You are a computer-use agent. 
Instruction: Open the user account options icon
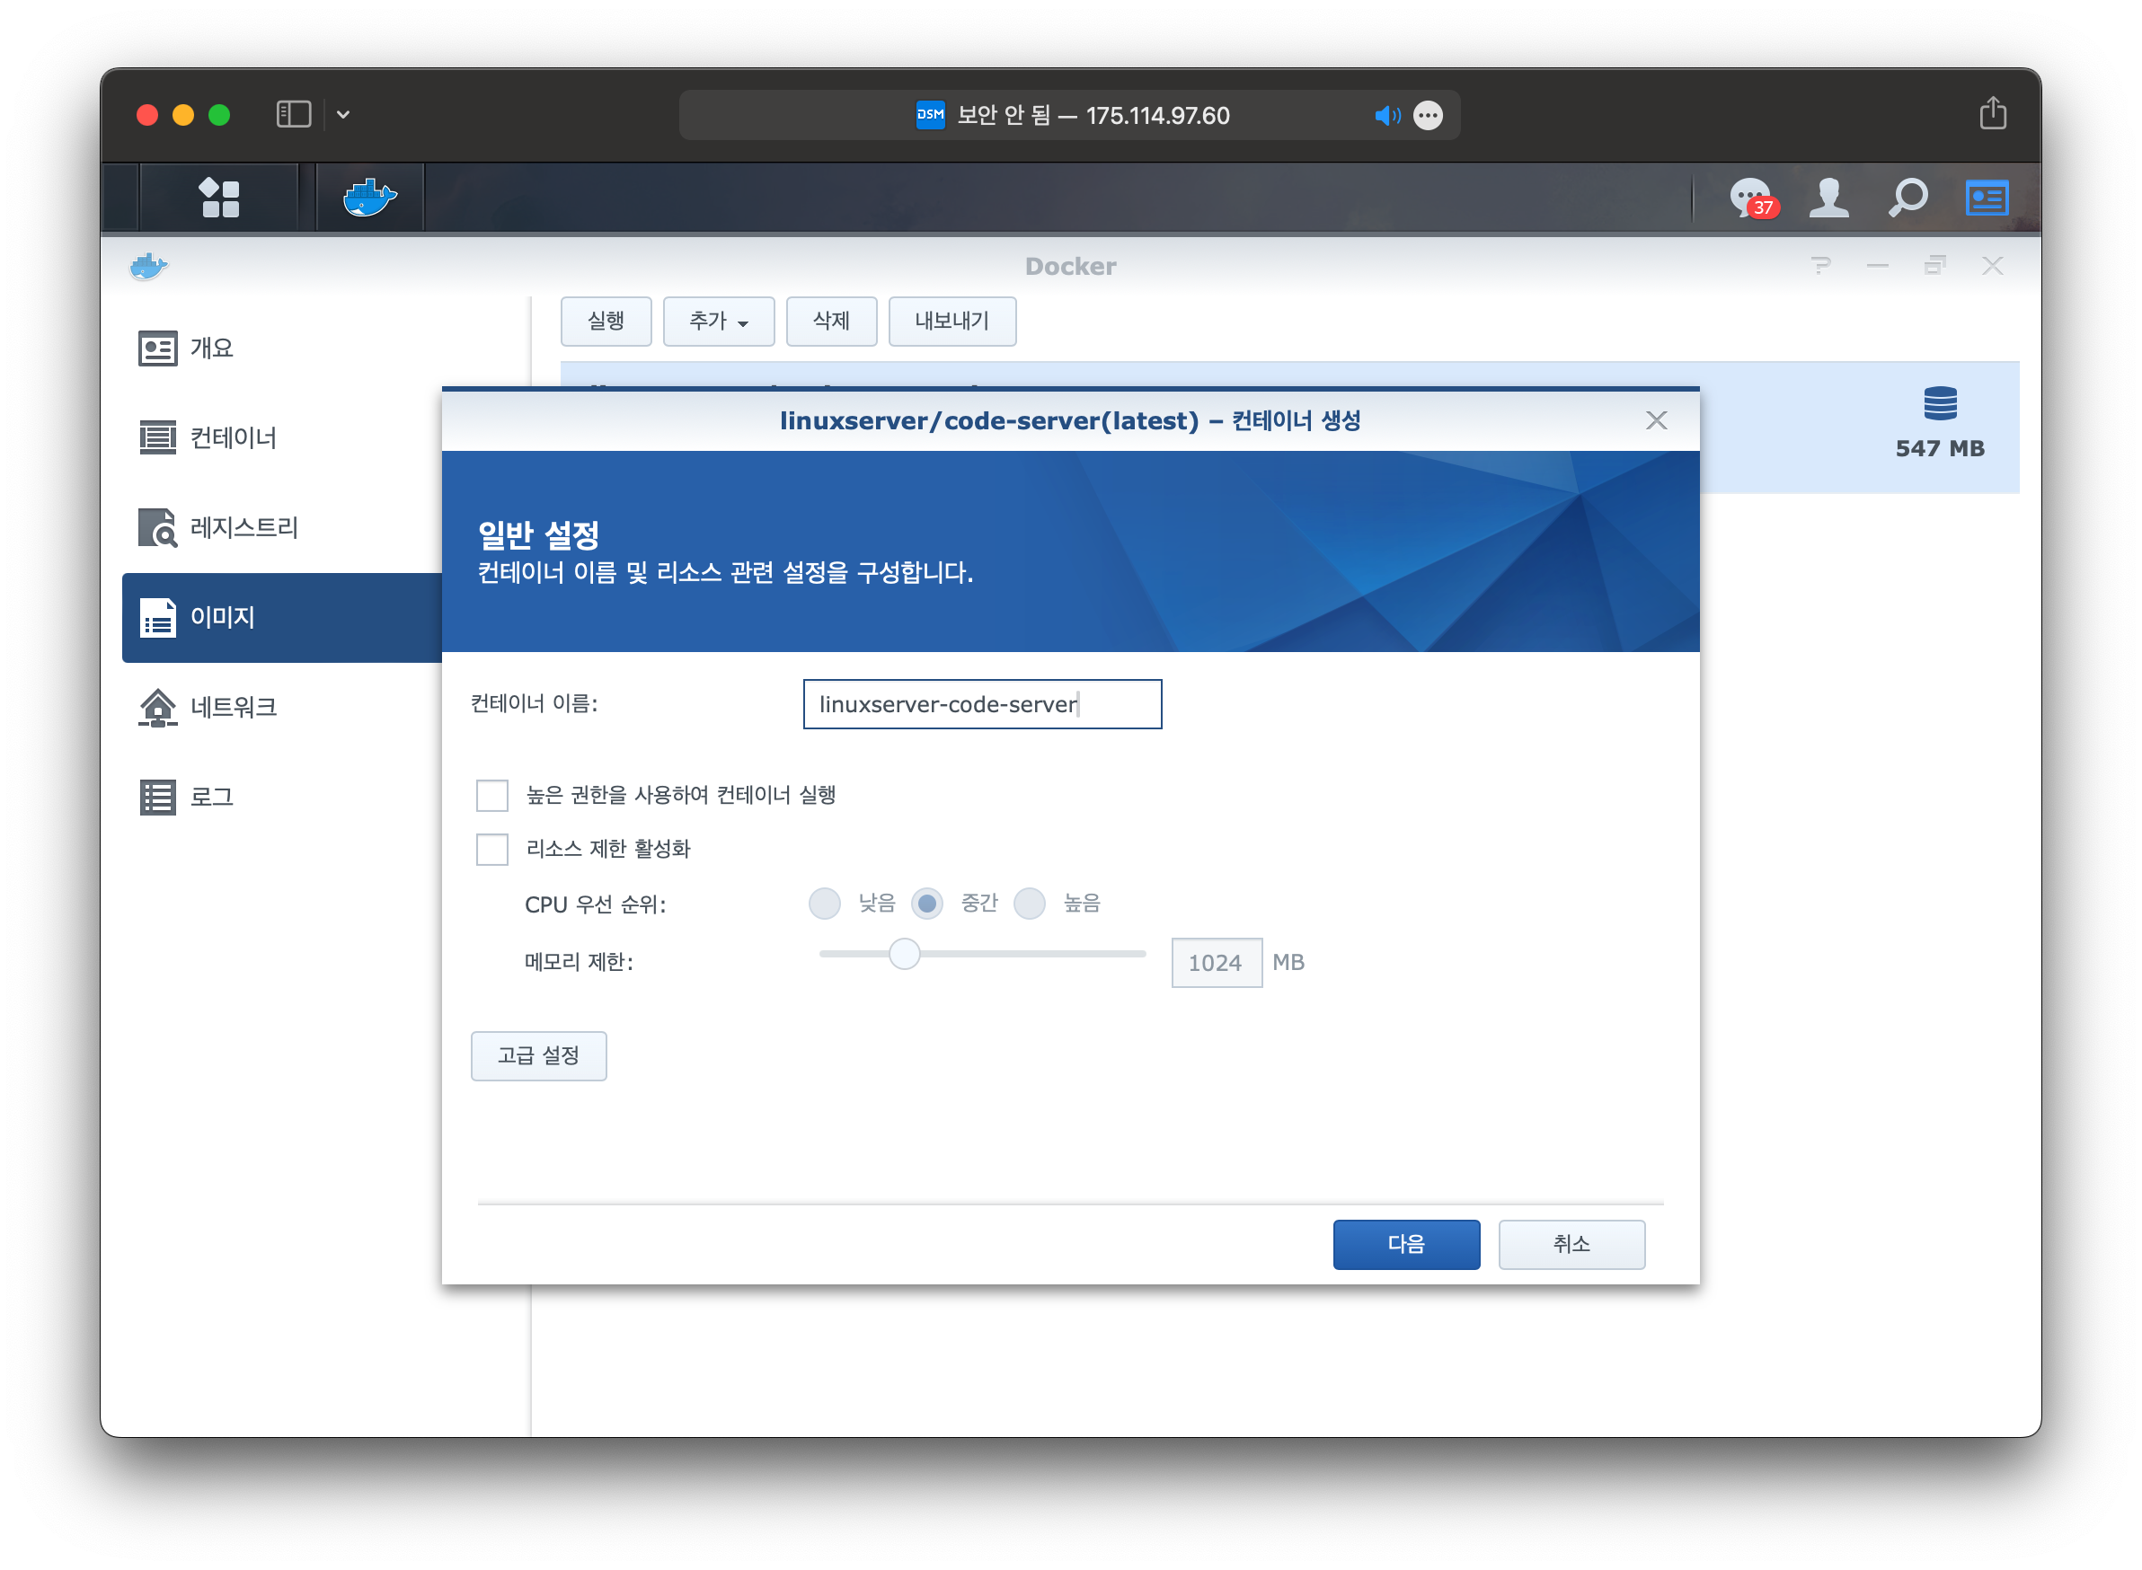click(1828, 198)
